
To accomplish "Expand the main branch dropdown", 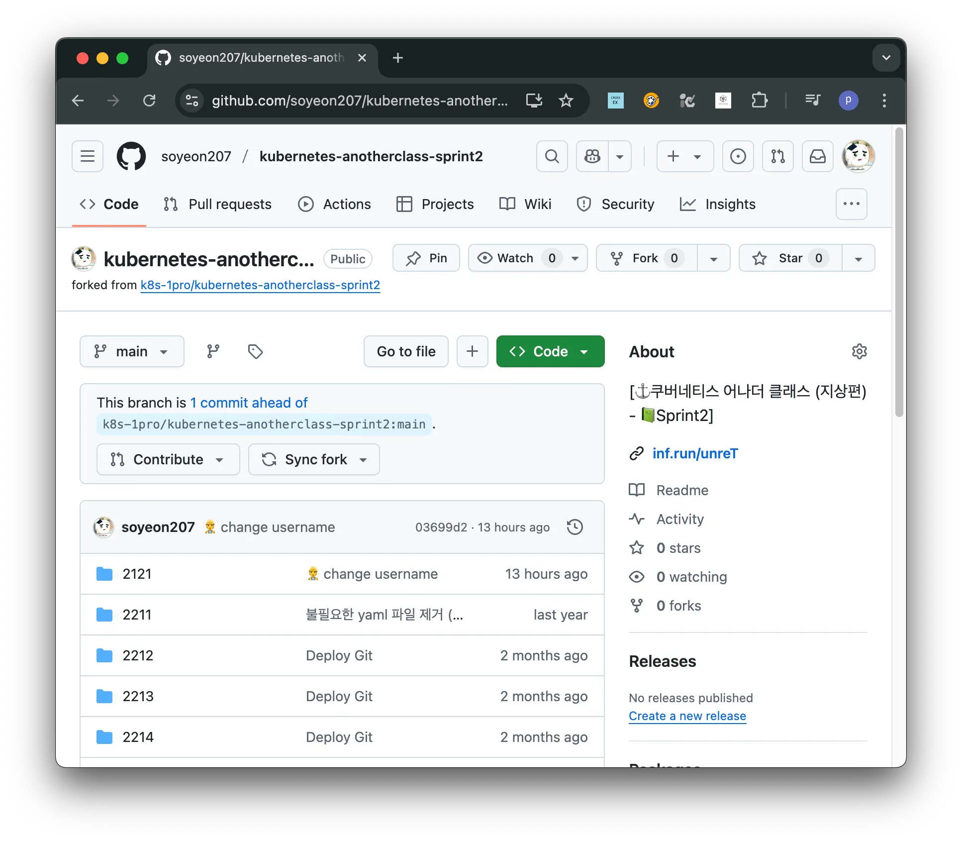I will click(x=132, y=351).
